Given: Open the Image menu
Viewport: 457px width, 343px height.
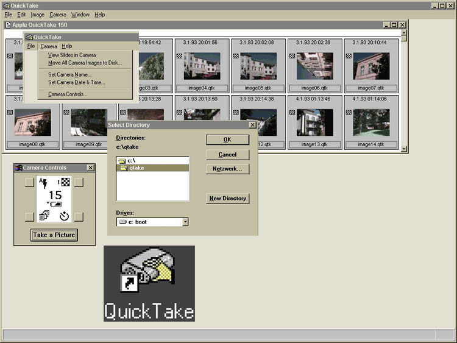Looking at the screenshot, I should [x=38, y=15].
